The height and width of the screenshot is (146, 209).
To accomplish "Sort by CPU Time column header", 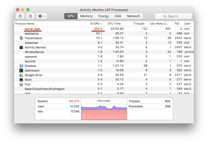I will click(x=114, y=24).
